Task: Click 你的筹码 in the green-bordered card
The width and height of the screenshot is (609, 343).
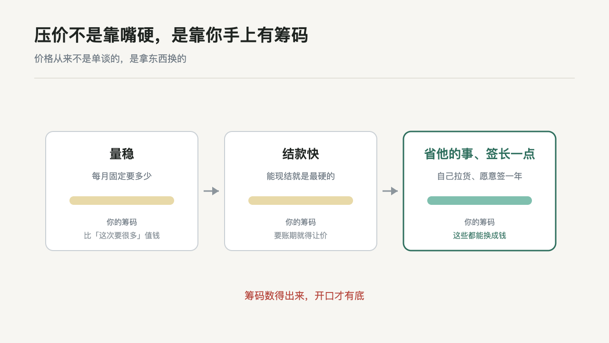Action: (x=480, y=222)
